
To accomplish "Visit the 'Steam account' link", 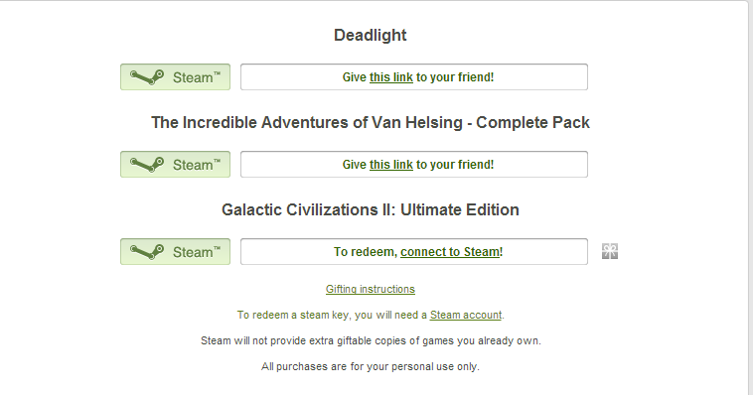I will 465,315.
